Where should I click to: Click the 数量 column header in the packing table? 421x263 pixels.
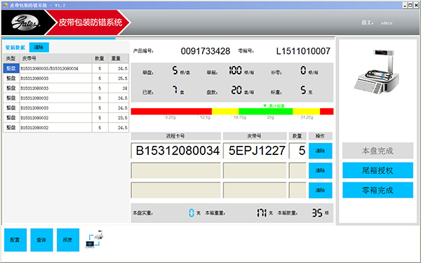(100, 58)
